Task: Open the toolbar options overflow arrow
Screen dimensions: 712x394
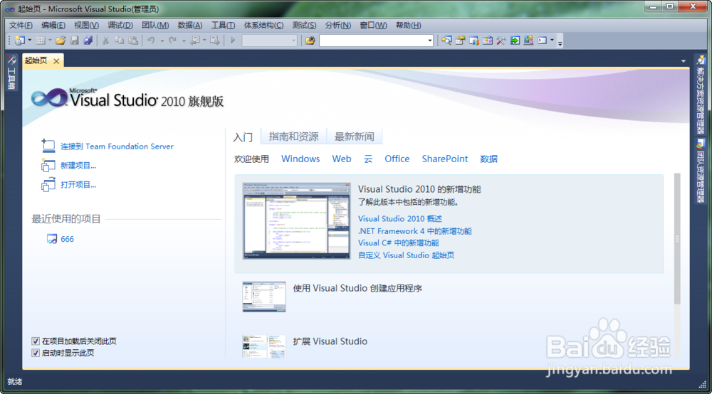Action: point(560,43)
